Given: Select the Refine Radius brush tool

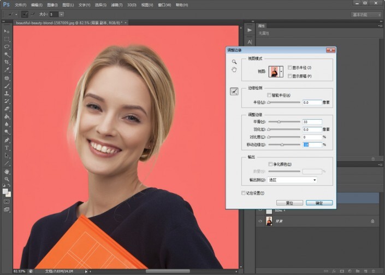Looking at the screenshot, I should (x=234, y=92).
